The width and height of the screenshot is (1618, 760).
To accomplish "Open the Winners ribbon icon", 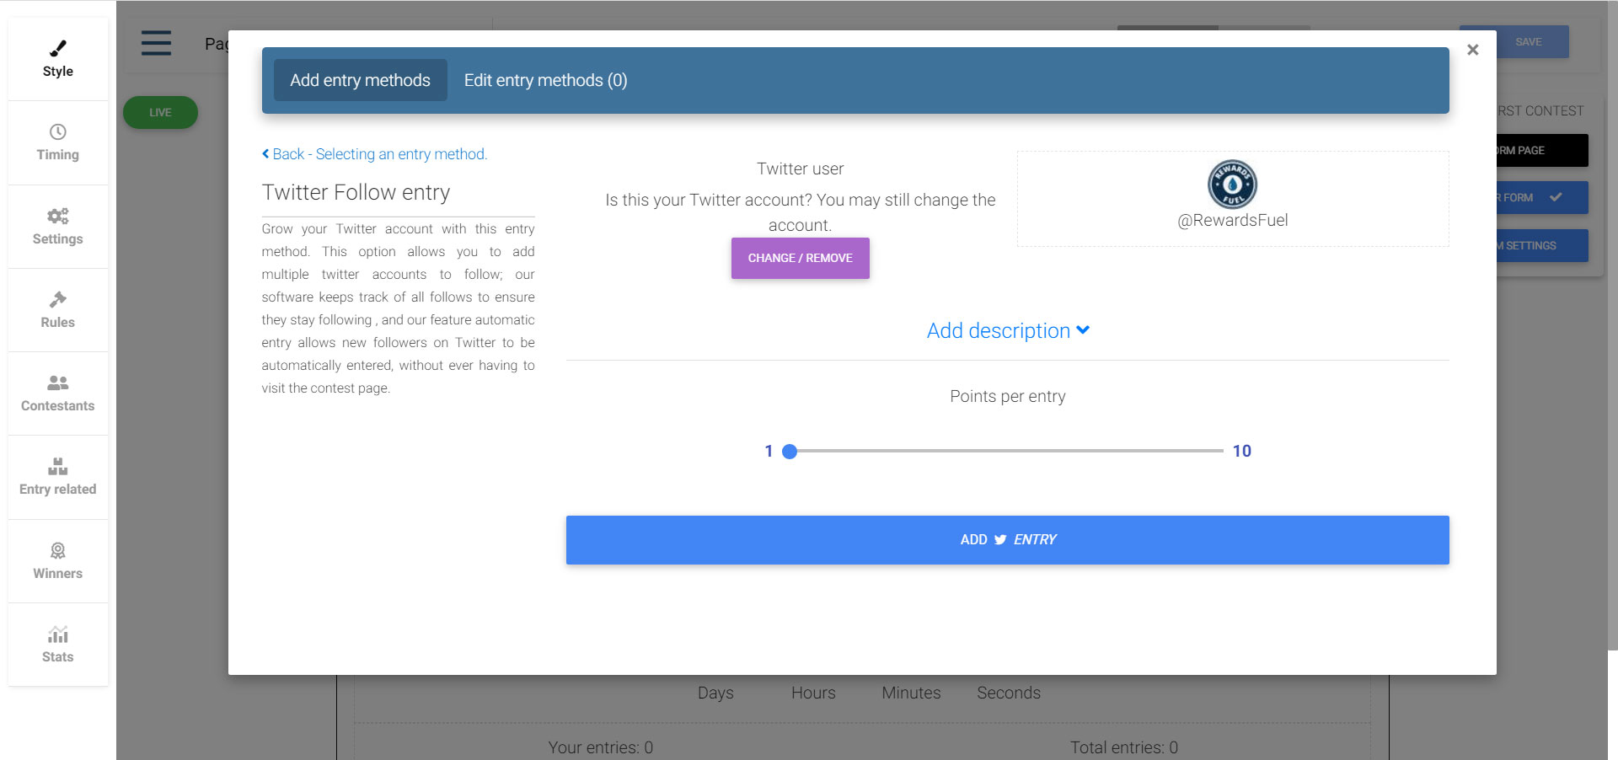I will tap(57, 550).
